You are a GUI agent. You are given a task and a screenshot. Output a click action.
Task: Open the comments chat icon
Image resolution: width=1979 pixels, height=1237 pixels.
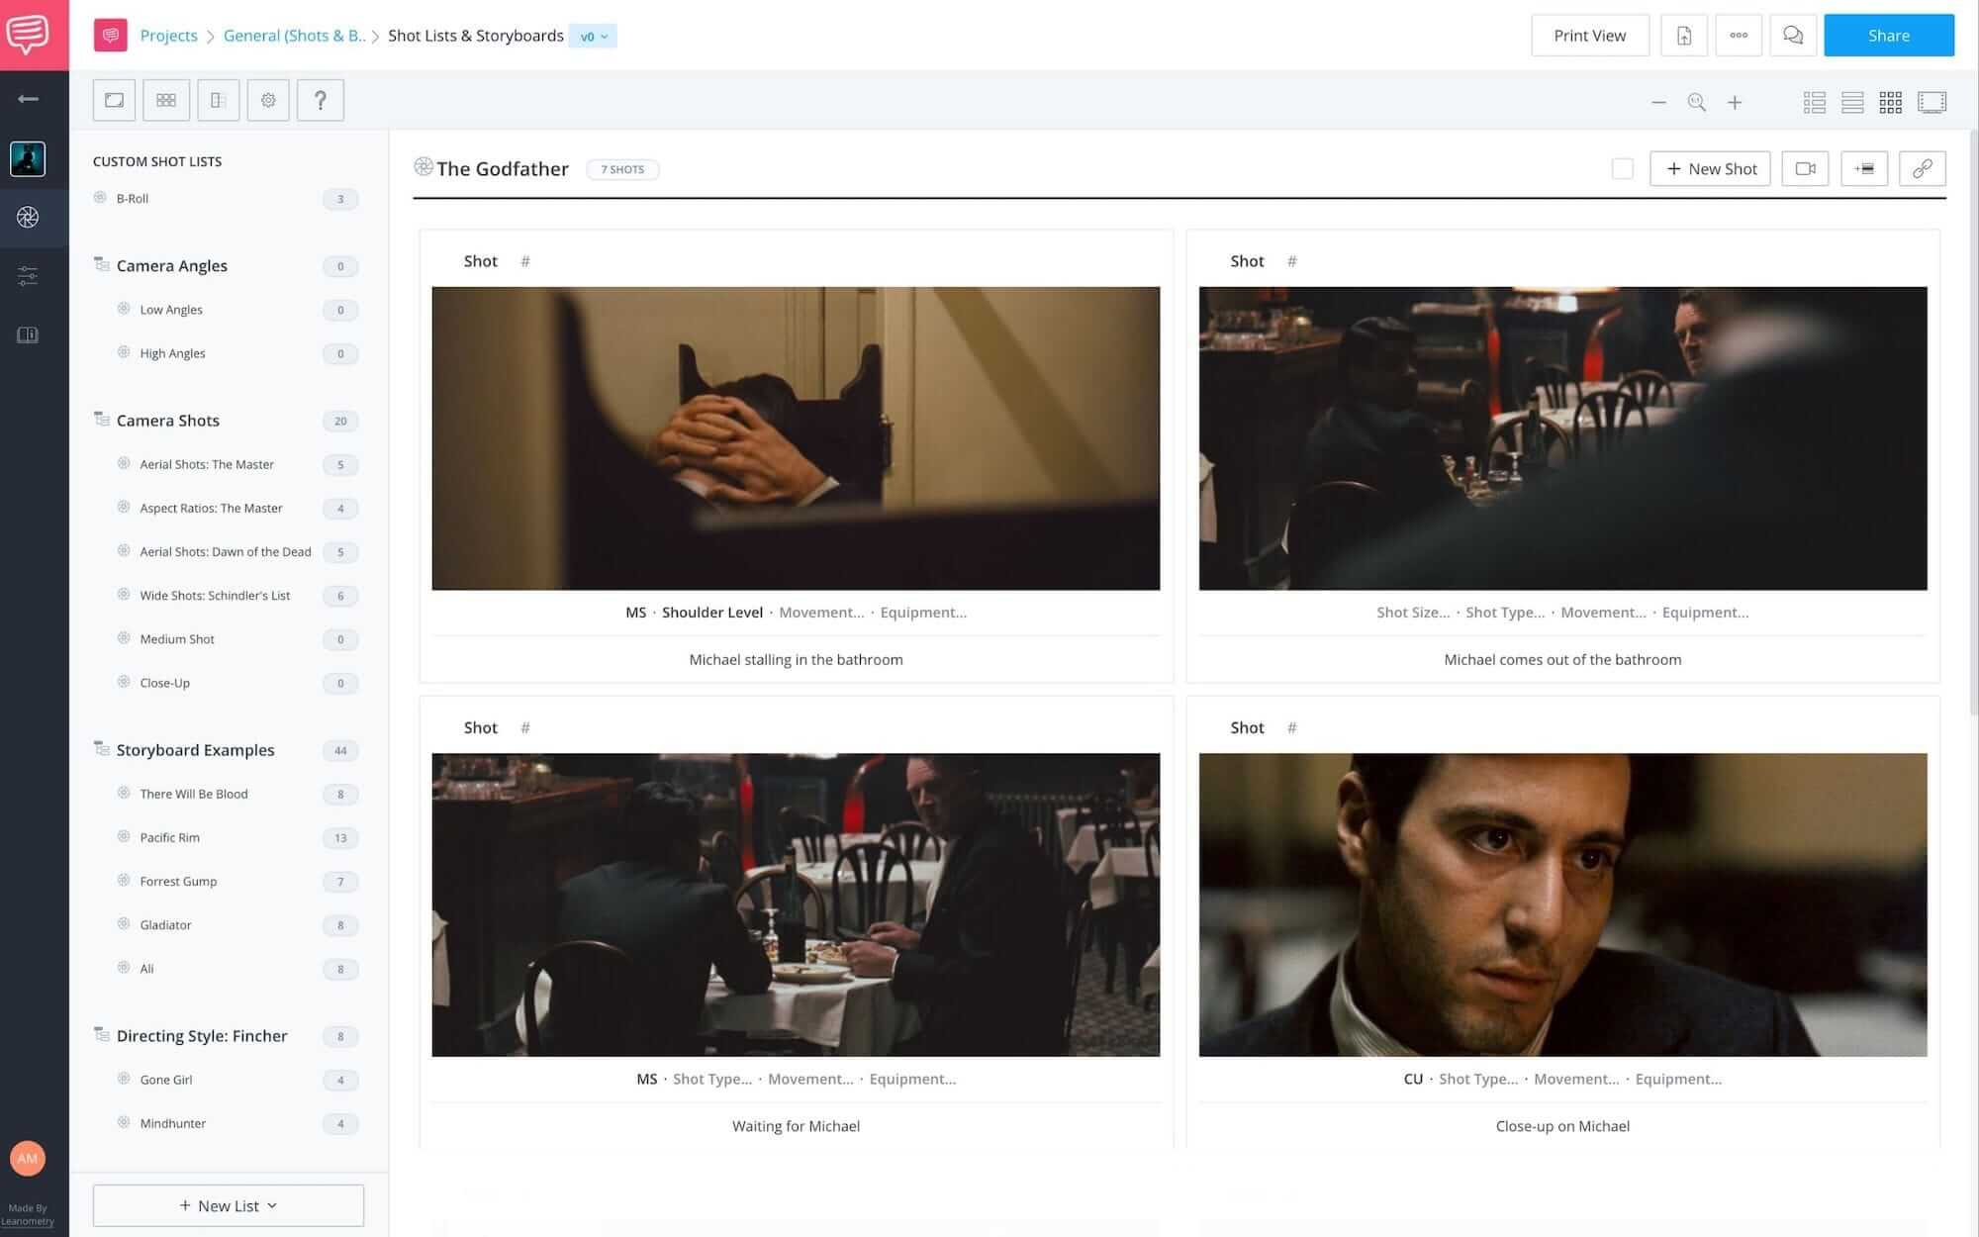1792,36
